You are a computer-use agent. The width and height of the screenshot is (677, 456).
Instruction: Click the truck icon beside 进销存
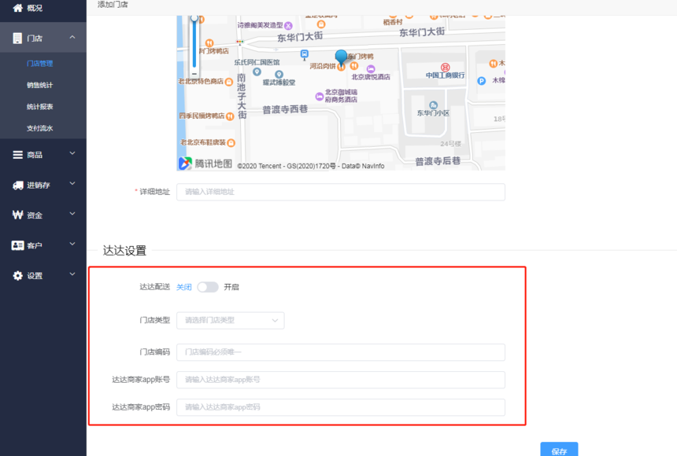tap(17, 185)
